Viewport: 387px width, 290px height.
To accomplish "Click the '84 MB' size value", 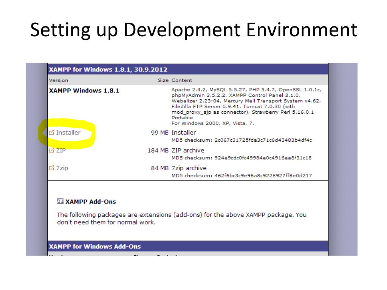I will coord(160,168).
